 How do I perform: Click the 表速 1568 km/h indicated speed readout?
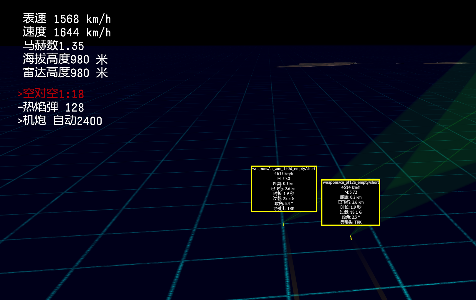tap(67, 19)
